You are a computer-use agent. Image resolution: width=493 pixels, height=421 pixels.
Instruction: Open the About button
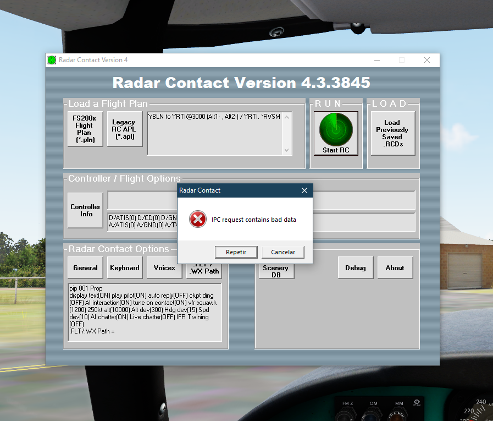[x=395, y=267]
